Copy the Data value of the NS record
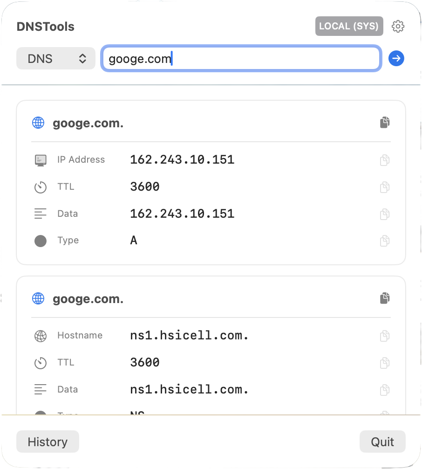 click(x=384, y=390)
